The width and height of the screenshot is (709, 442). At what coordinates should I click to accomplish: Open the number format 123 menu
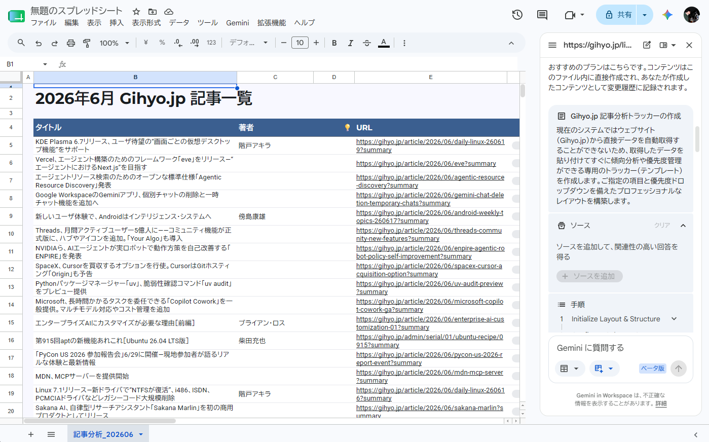click(211, 43)
